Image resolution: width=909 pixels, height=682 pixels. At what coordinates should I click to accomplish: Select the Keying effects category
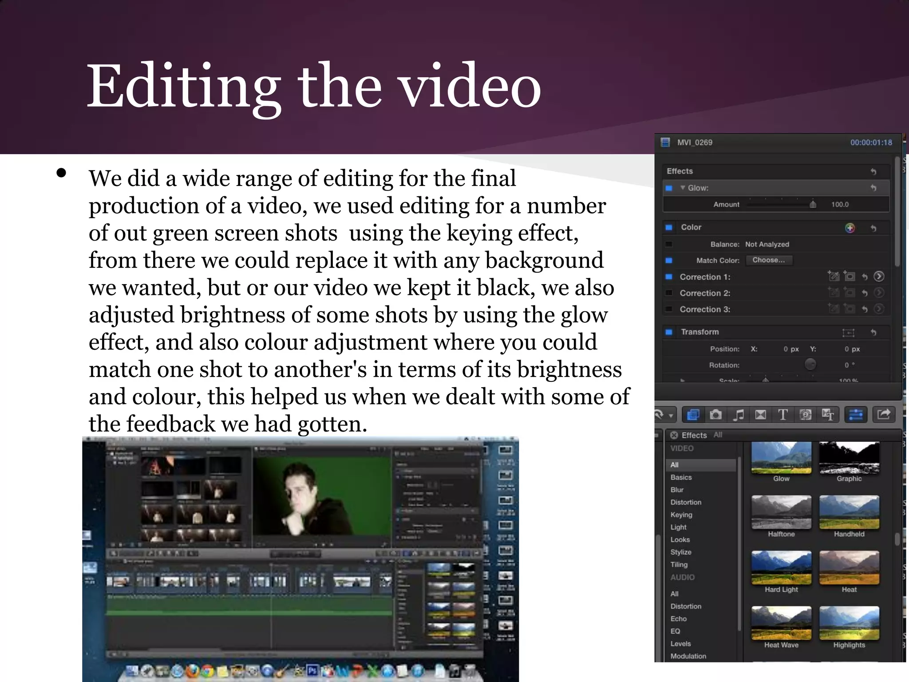[x=681, y=515]
